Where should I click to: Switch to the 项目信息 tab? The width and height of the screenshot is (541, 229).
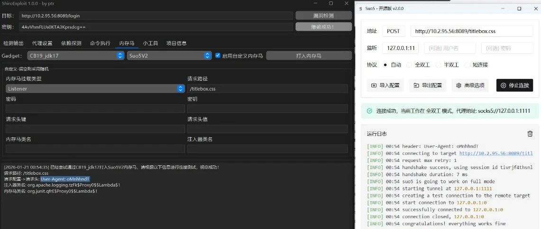coord(177,43)
